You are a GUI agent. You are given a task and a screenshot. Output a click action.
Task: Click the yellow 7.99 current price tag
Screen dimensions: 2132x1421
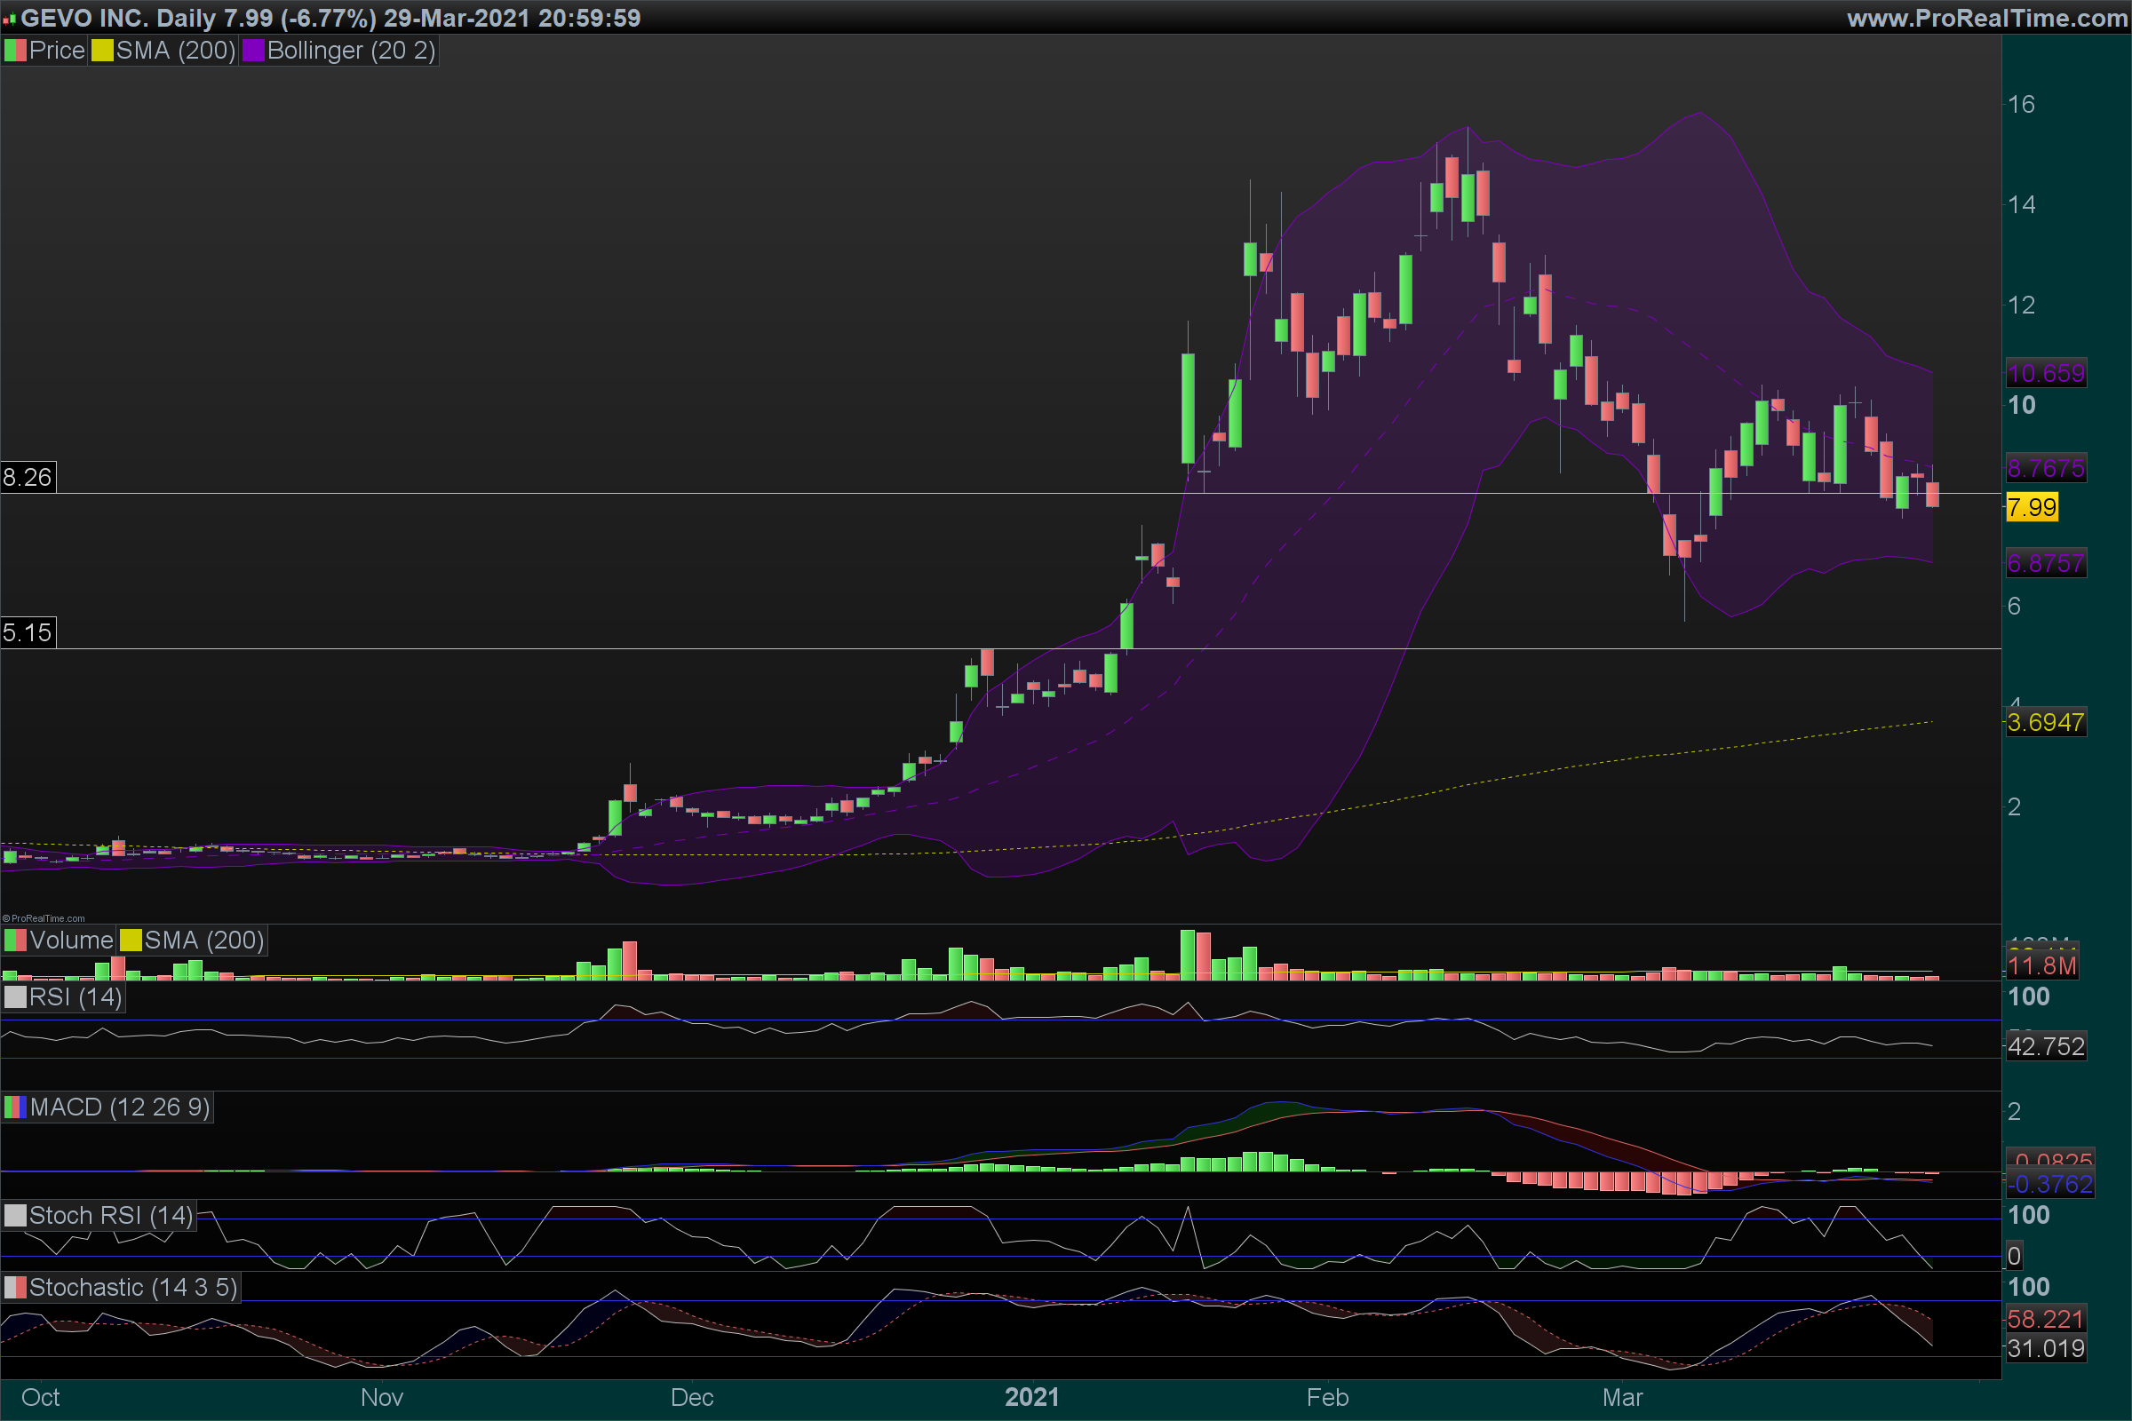click(x=2032, y=507)
